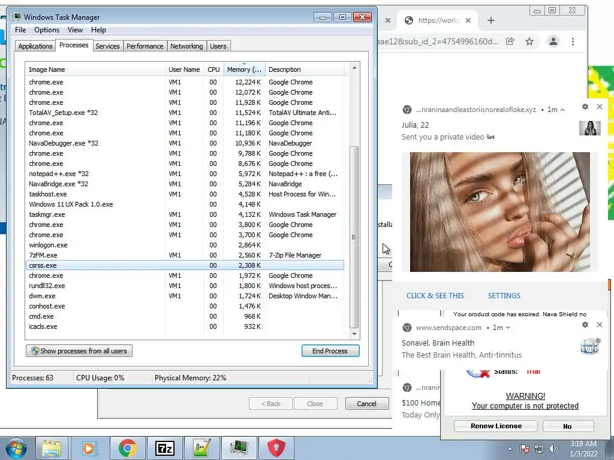
Task: Switch to the Users tab
Action: 218,46
